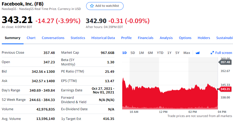Select the 5D chart range

click(133, 53)
